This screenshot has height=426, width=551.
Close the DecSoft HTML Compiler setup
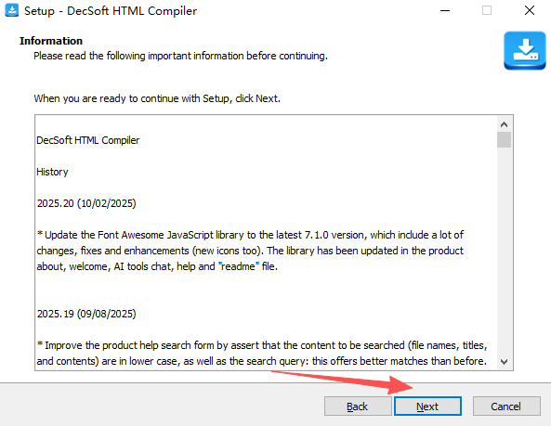530,10
